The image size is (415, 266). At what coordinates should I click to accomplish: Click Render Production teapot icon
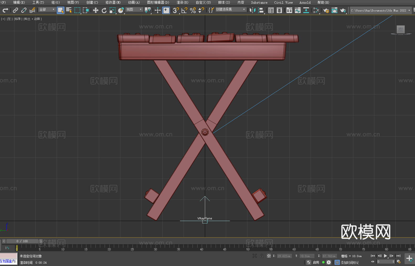click(x=343, y=10)
